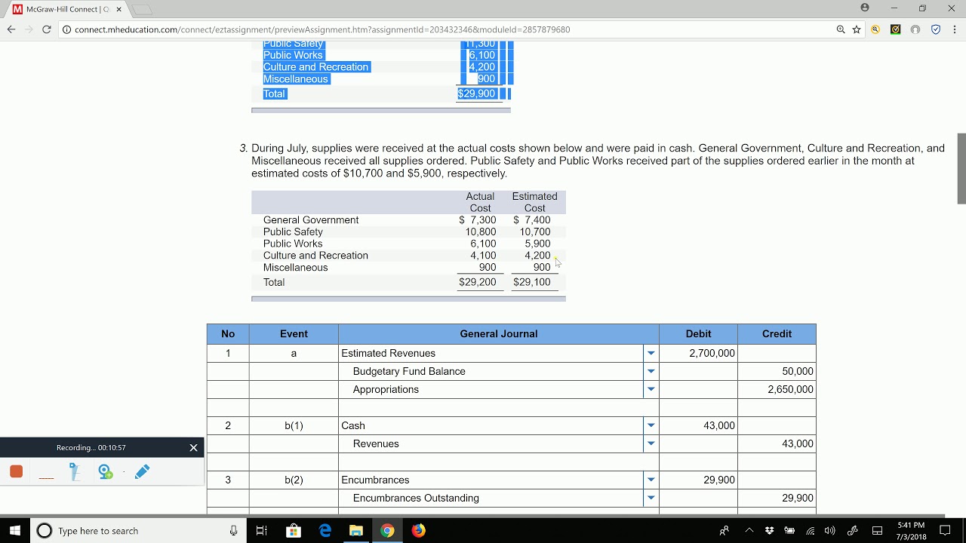Click the 2,650,000 credit cell

777,389
